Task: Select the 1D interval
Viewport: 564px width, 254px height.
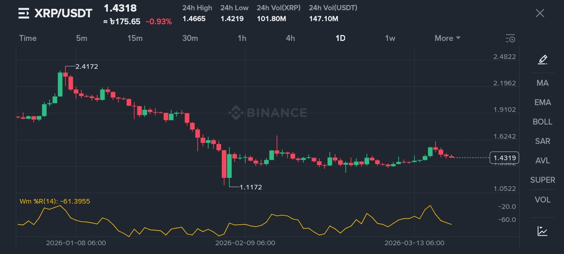Action: [x=341, y=38]
